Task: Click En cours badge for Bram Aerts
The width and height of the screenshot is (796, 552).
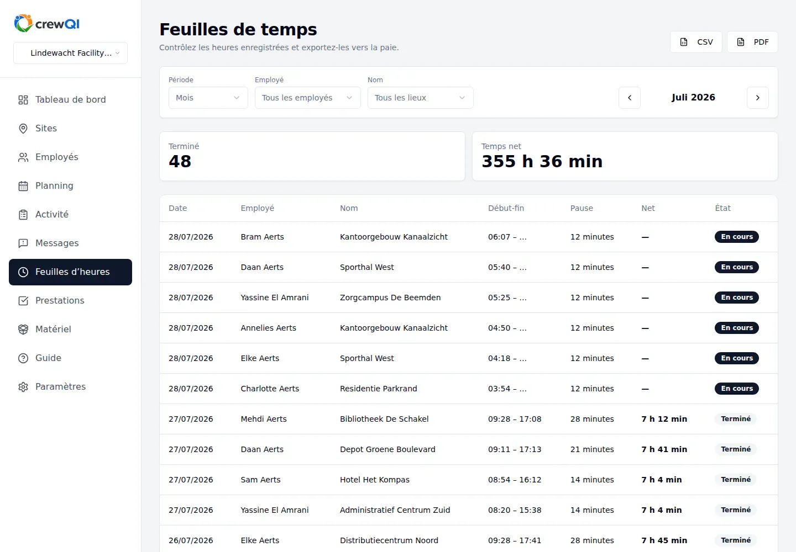Action: point(737,237)
